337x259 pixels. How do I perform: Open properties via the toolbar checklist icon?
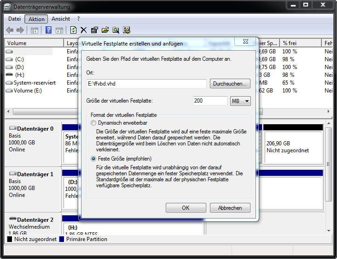(x=94, y=30)
